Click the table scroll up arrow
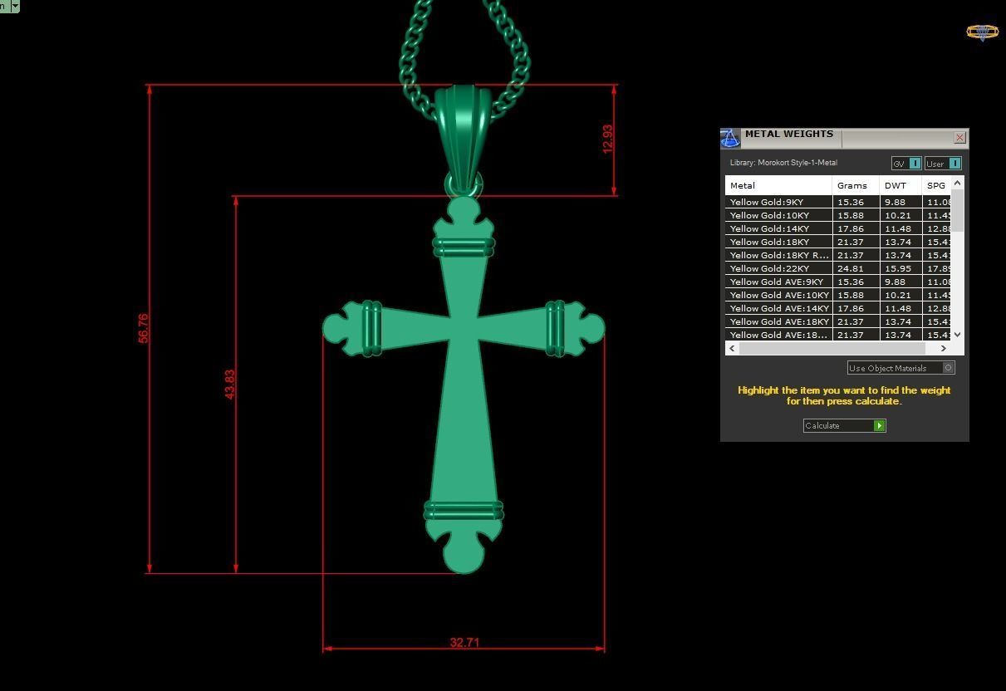1006x691 pixels. (x=958, y=183)
